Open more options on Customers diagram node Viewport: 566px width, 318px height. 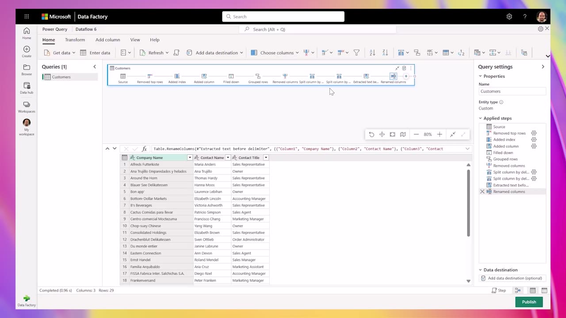click(x=411, y=68)
